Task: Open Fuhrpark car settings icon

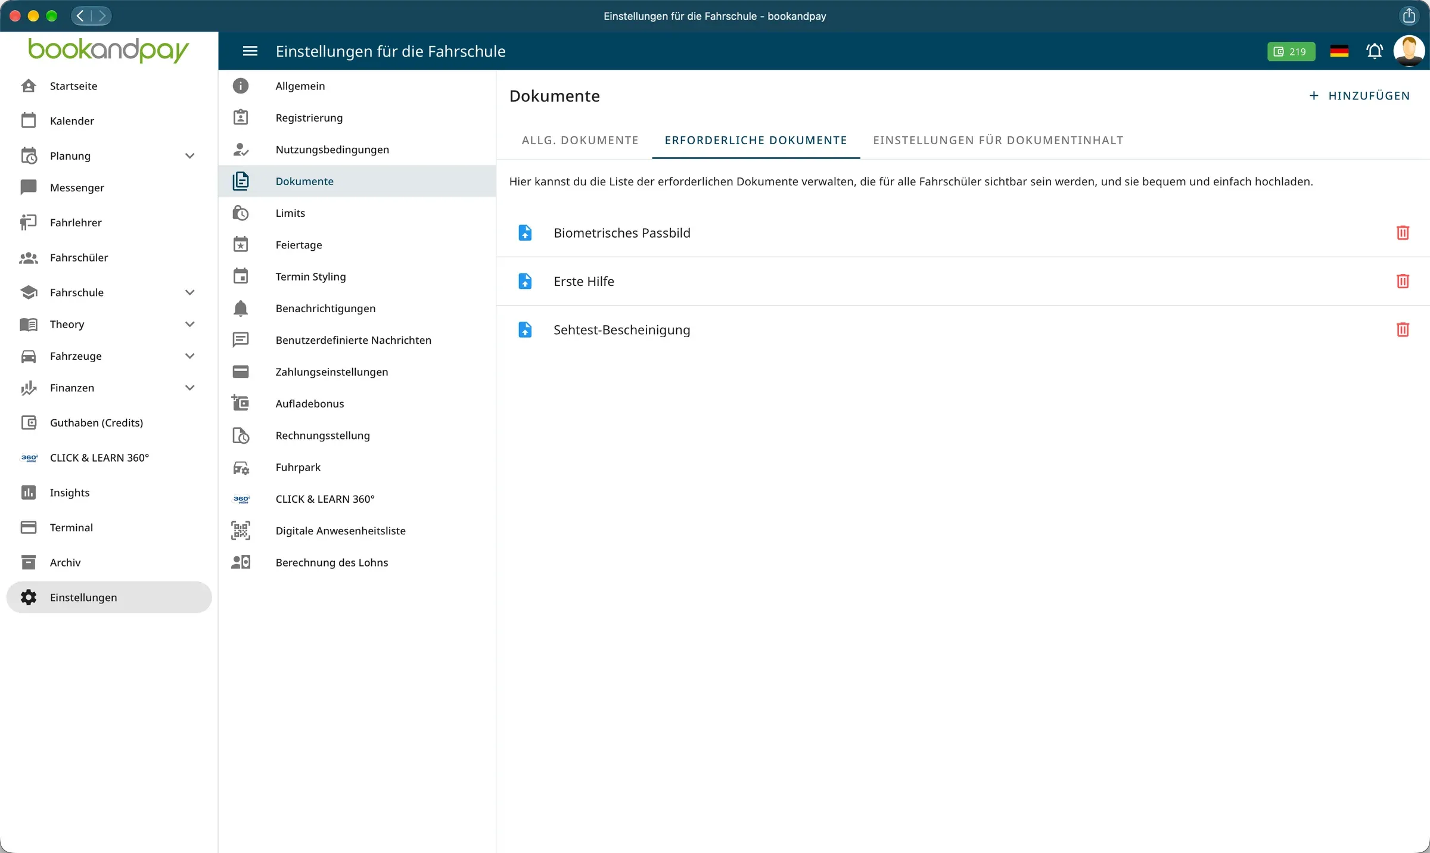Action: click(x=241, y=468)
